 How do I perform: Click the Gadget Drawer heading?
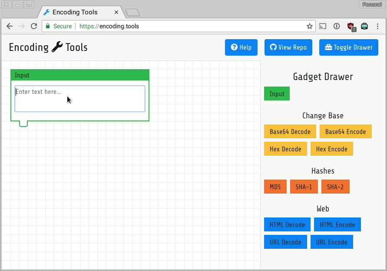tap(323, 77)
